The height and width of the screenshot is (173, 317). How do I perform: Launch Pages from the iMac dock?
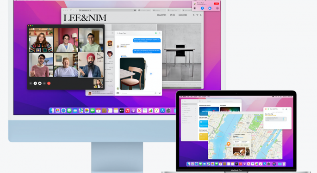pyautogui.click(x=157, y=111)
